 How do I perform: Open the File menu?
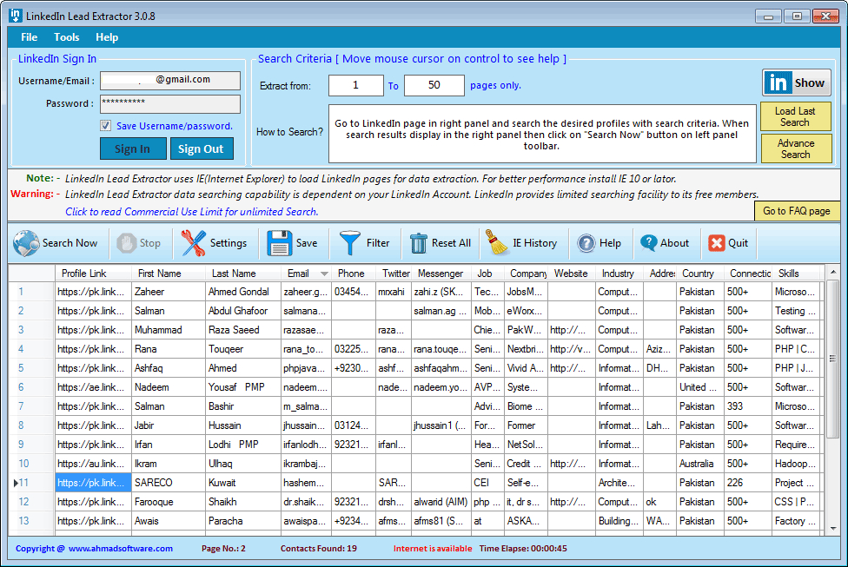(30, 37)
